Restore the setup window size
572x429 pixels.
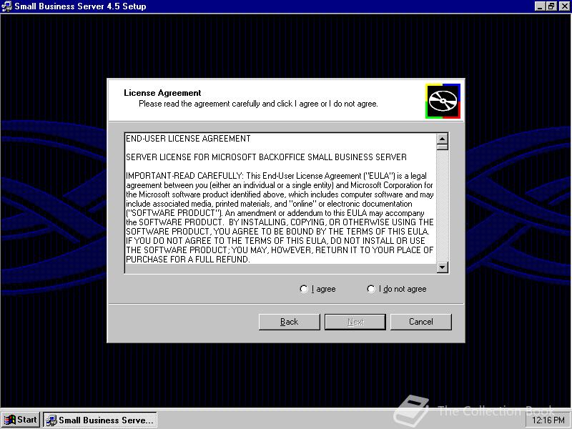click(x=551, y=6)
